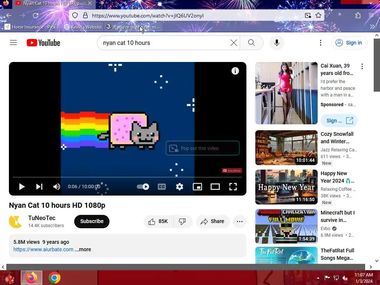Close the Nyan Cat tab
The image size is (380, 285).
pos(90,3)
